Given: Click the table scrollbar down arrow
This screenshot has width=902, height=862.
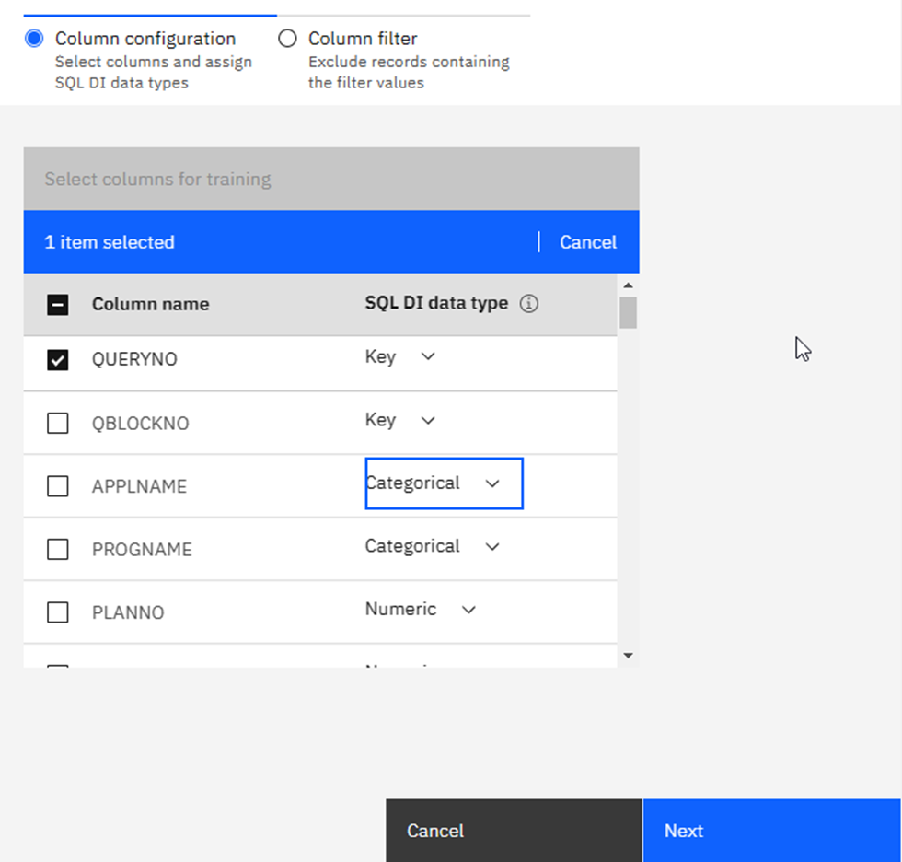Looking at the screenshot, I should [x=629, y=656].
